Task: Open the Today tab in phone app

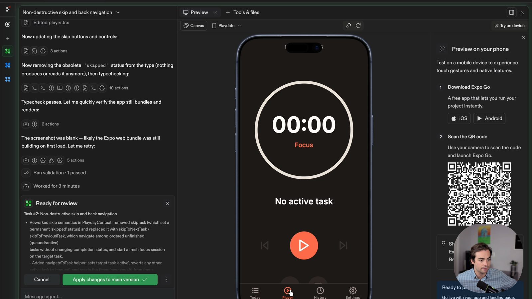Action: pos(255,293)
